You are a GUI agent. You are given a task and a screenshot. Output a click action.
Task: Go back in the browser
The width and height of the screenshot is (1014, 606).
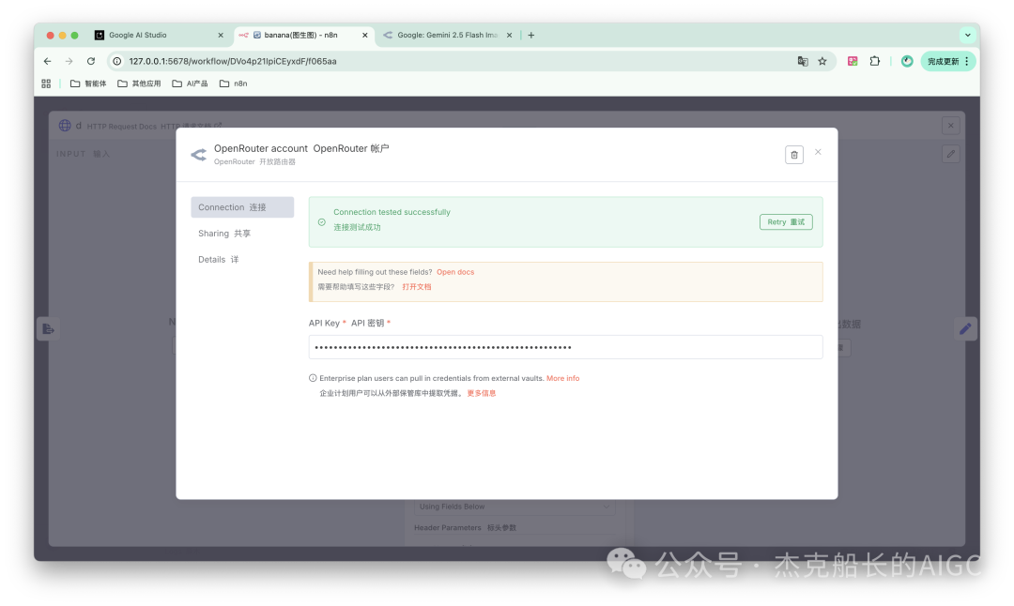47,61
